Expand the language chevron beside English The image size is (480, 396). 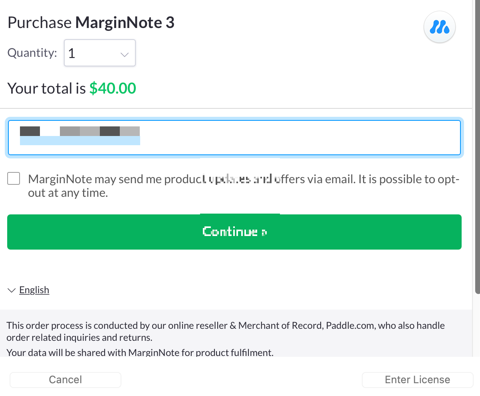coord(12,290)
